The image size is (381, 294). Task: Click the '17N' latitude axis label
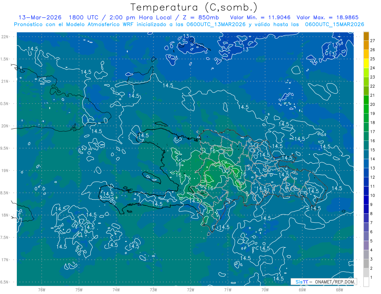[5, 260]
